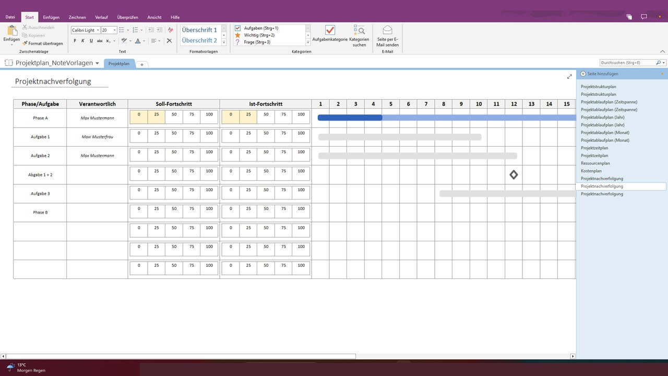Select the Projektplan section tab

[119, 63]
